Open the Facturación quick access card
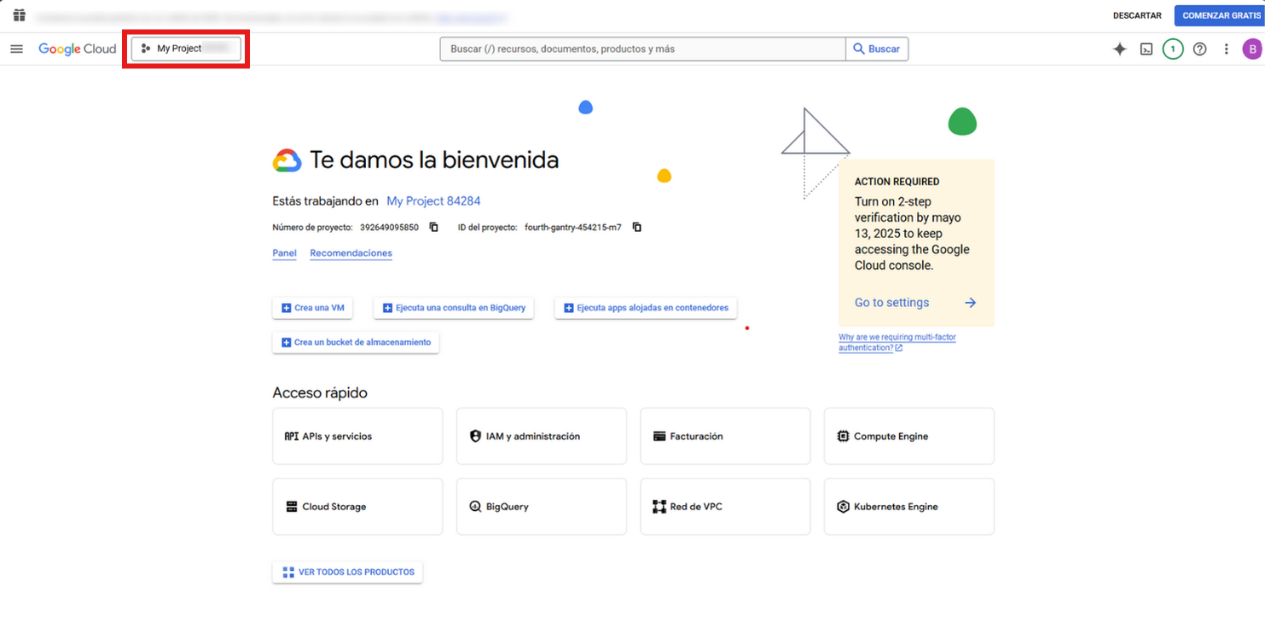The width and height of the screenshot is (1265, 633). tap(725, 436)
